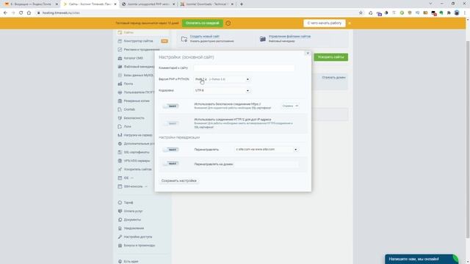This screenshot has height=264, width=470.
Task: Dismiss the orange trial banner
Action: click(350, 23)
